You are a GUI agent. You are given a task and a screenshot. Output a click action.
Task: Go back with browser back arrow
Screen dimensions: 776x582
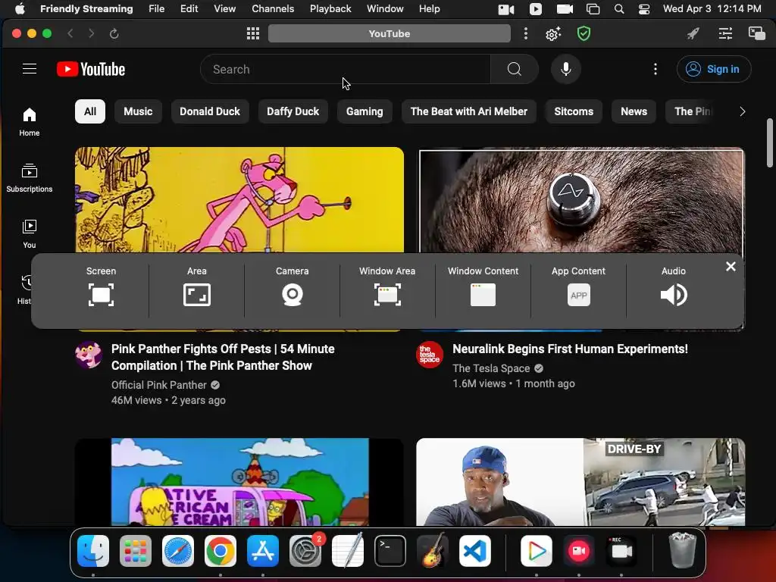pyautogui.click(x=70, y=33)
